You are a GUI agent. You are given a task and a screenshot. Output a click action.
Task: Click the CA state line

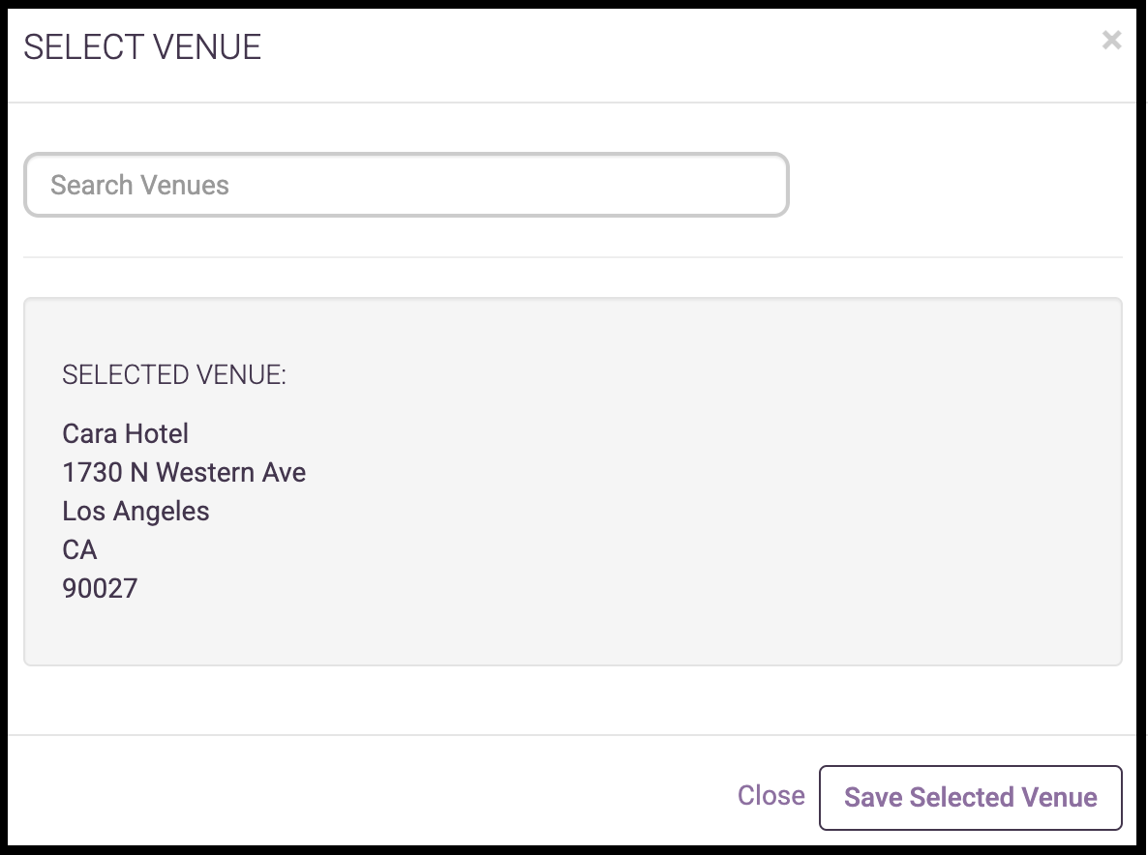pyautogui.click(x=79, y=550)
